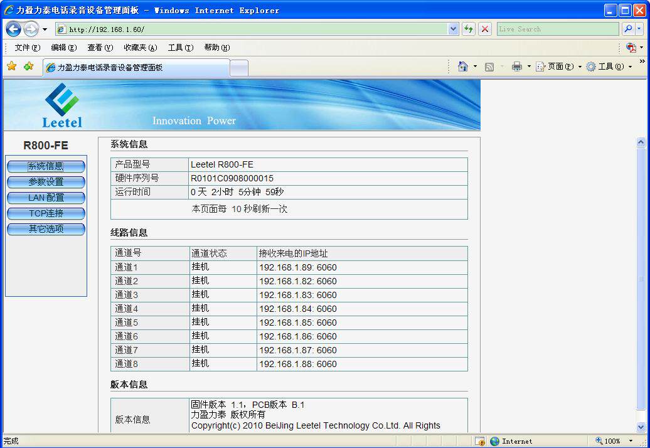This screenshot has height=448, width=650.
Task: Open the 系统信息 sidebar button
Action: [46, 166]
